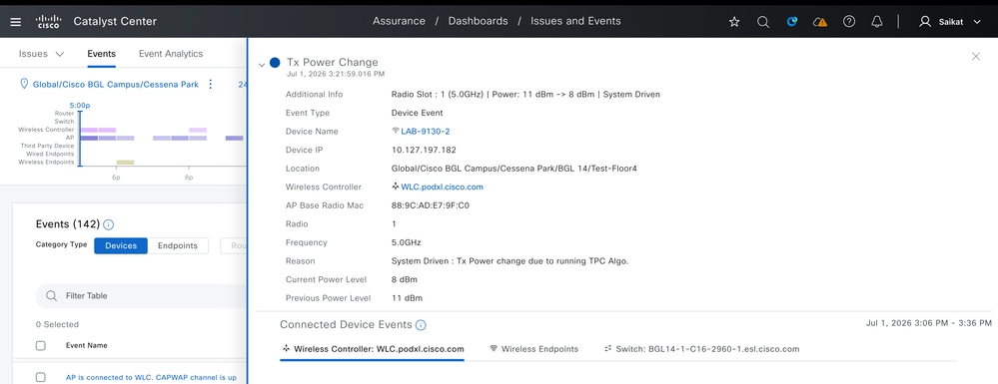Open the blue AI assistant icon

[x=792, y=21]
